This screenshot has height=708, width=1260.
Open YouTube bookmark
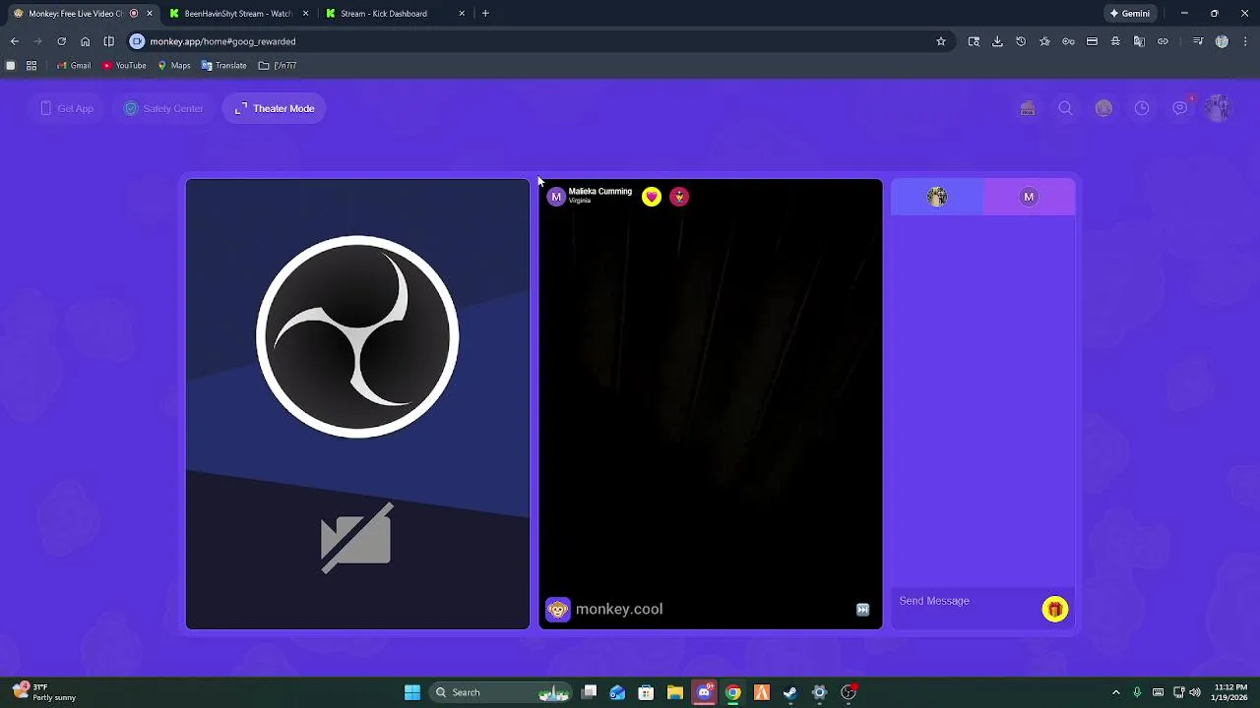[124, 66]
